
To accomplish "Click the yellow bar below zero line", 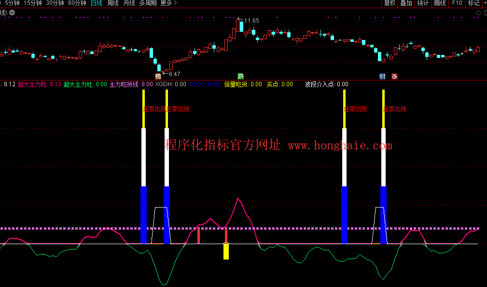I will pos(226,251).
